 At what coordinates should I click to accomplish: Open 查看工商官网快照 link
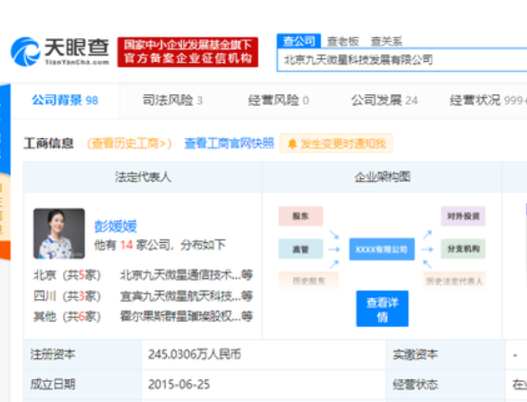230,144
